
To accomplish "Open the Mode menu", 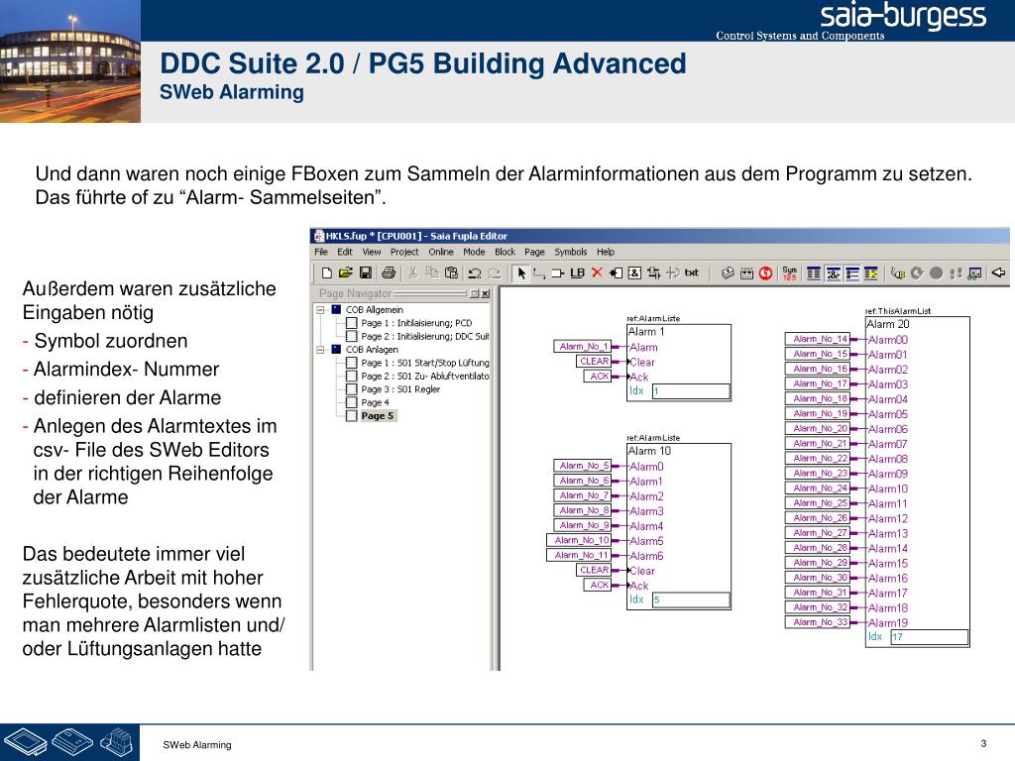I will [x=474, y=252].
